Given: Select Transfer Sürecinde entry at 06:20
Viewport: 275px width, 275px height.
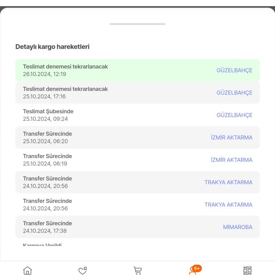Looking at the screenshot, I should [137, 137].
